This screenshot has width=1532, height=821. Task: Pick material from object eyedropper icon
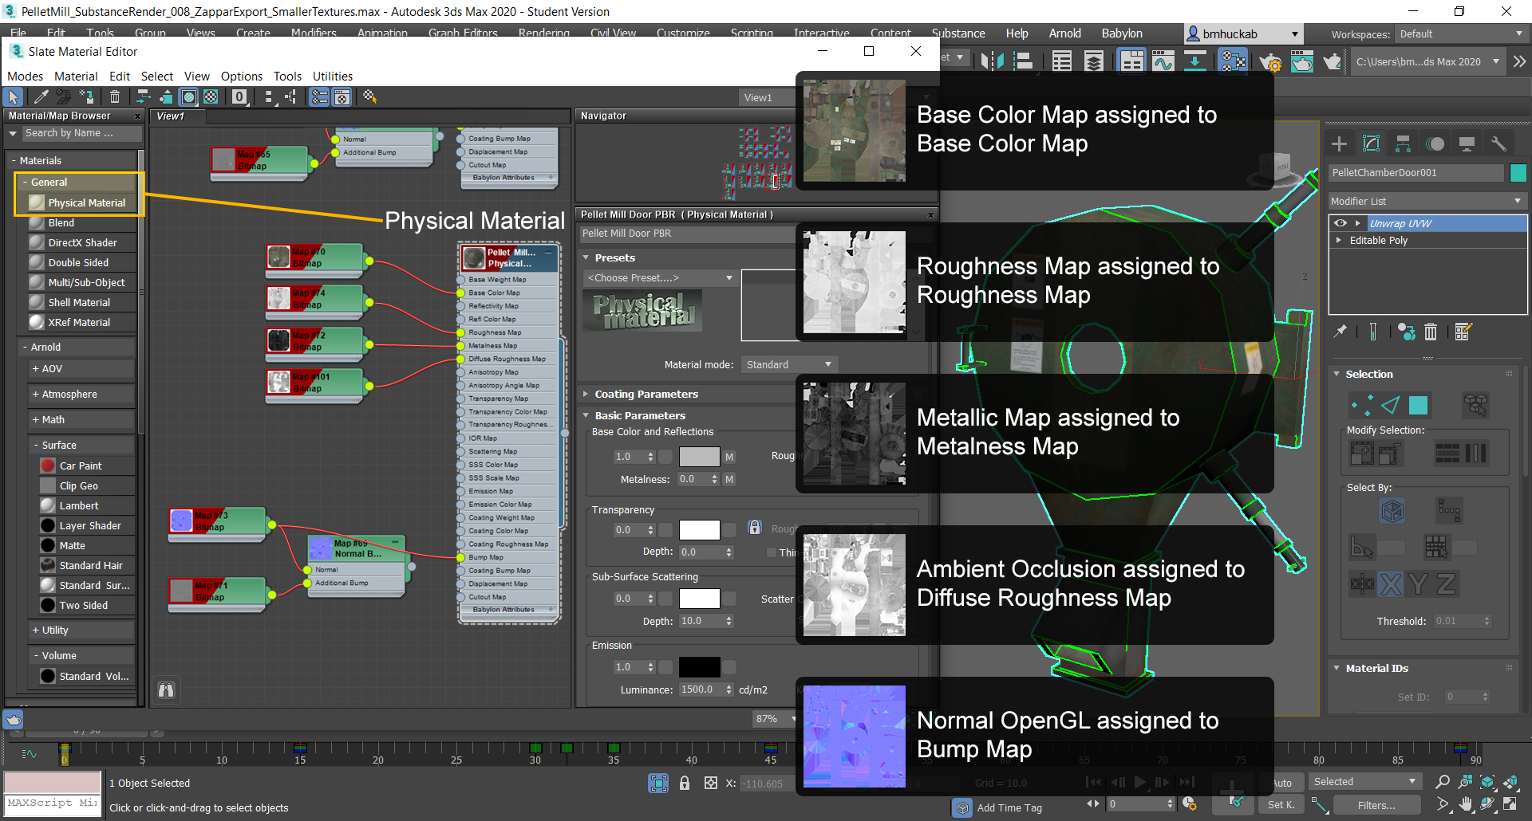click(x=40, y=96)
